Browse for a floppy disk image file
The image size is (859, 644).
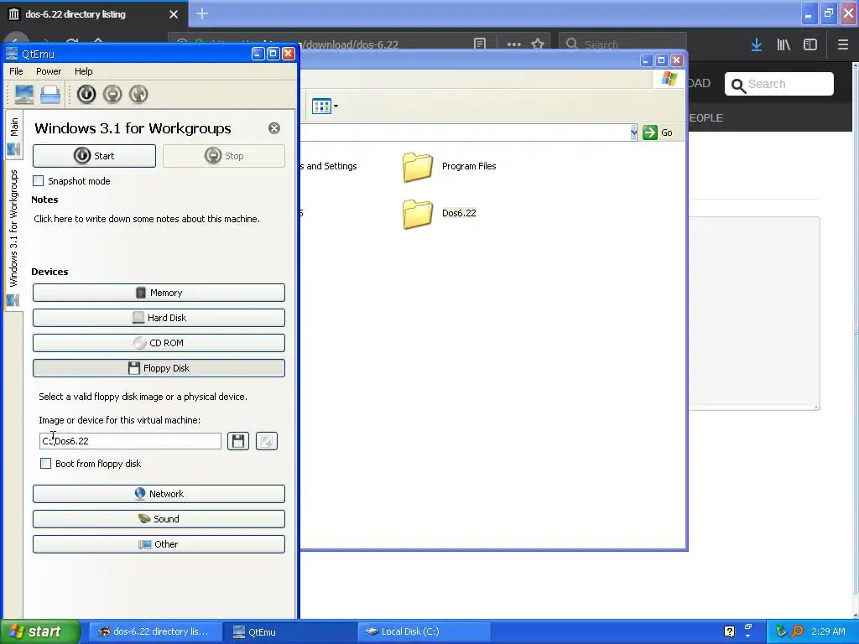238,441
